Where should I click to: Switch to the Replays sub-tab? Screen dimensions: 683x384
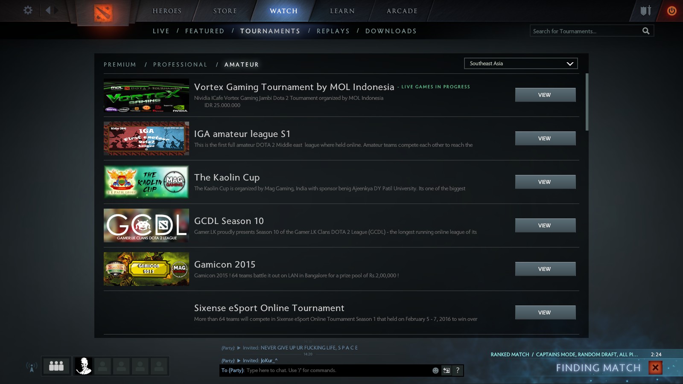coord(333,31)
